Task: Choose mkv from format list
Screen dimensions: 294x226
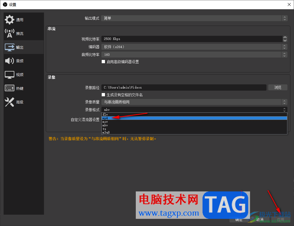Action: pyautogui.click(x=194, y=125)
